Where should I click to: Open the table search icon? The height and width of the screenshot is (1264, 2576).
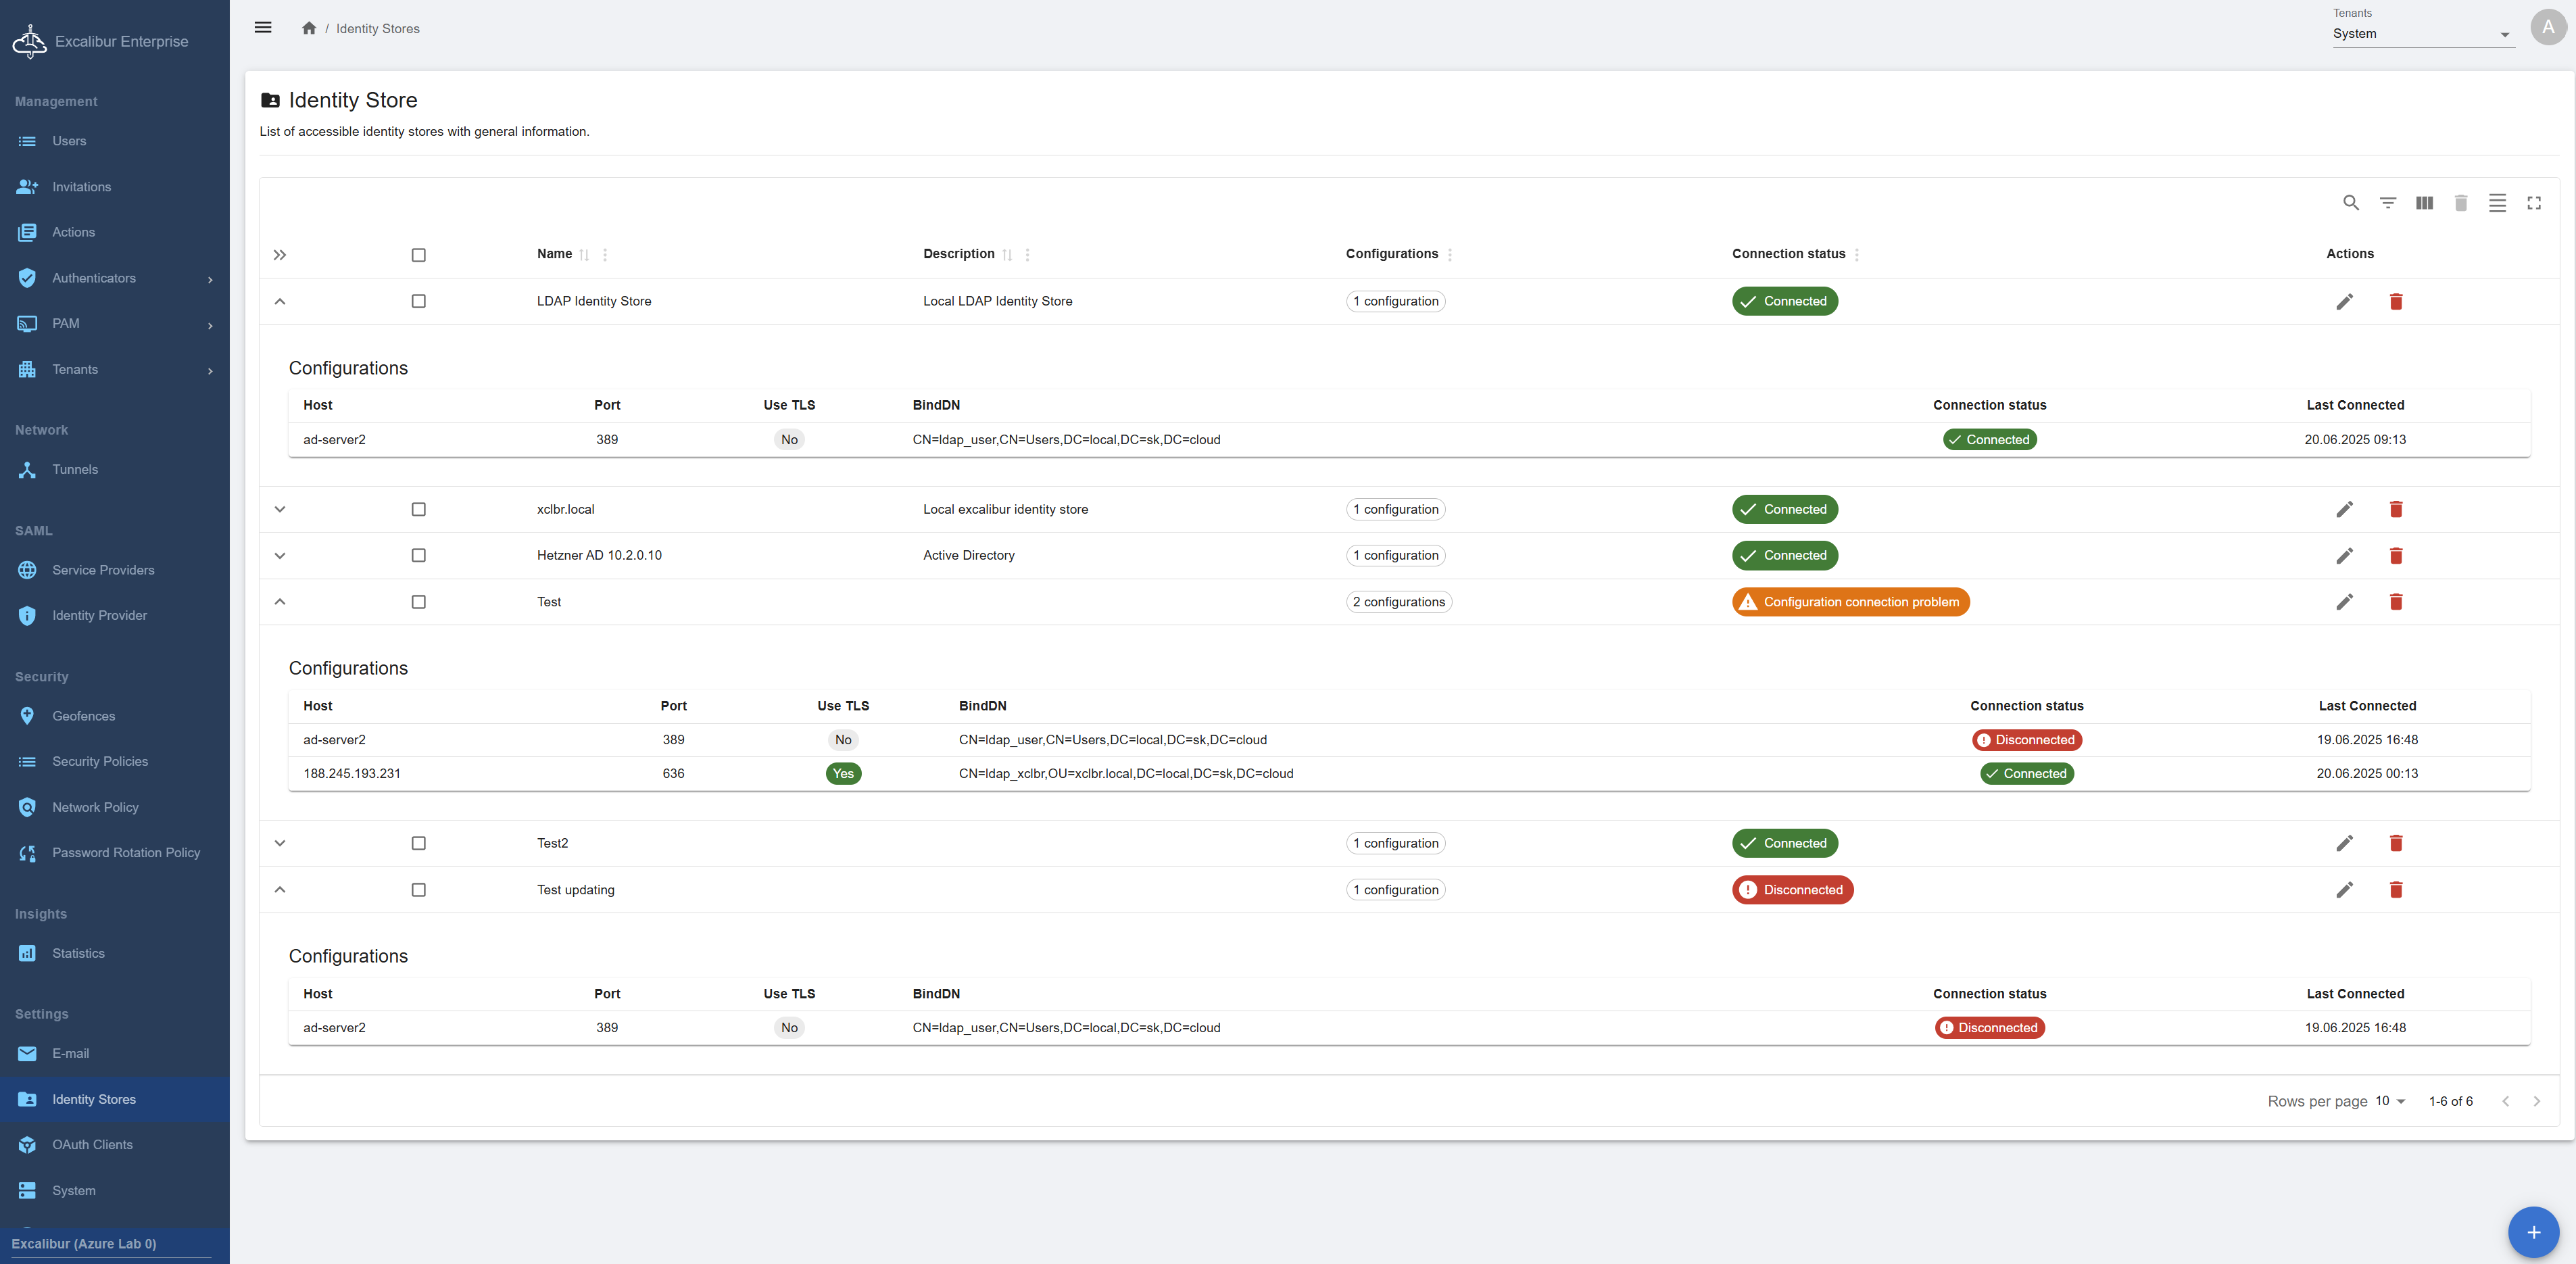[2351, 203]
